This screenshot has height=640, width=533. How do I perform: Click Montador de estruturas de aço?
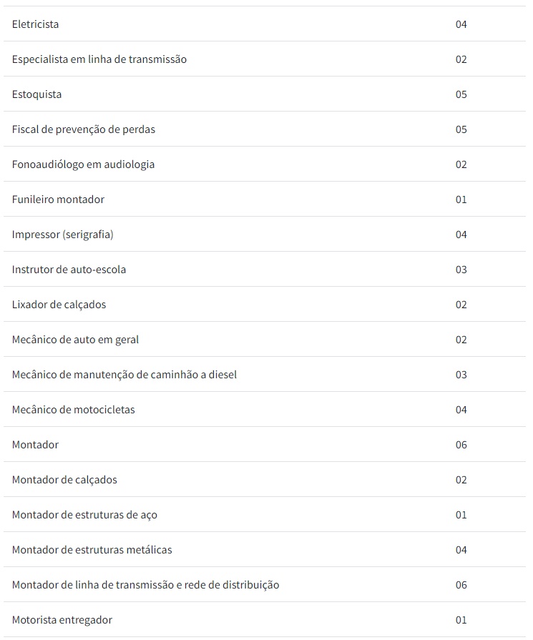pos(84,515)
